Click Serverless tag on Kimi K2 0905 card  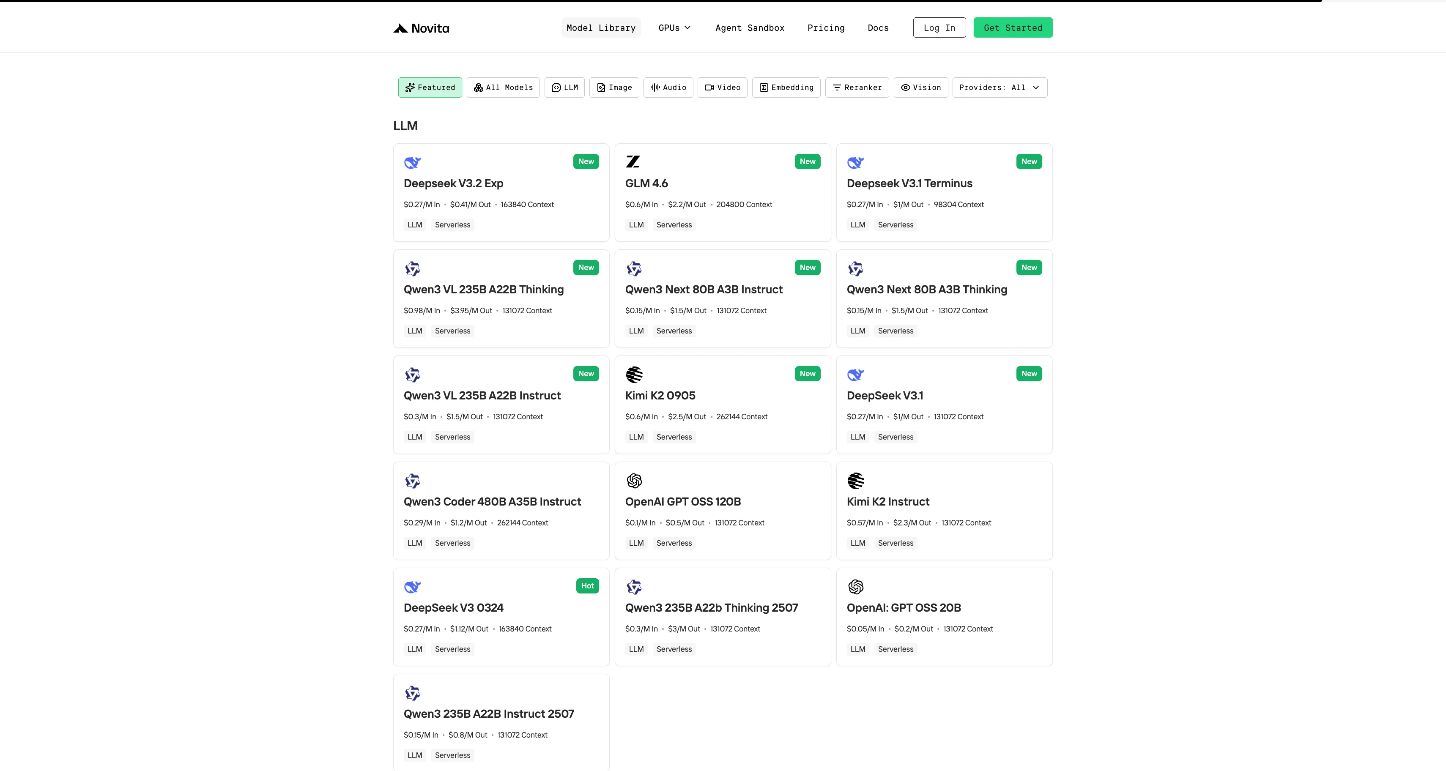click(674, 437)
